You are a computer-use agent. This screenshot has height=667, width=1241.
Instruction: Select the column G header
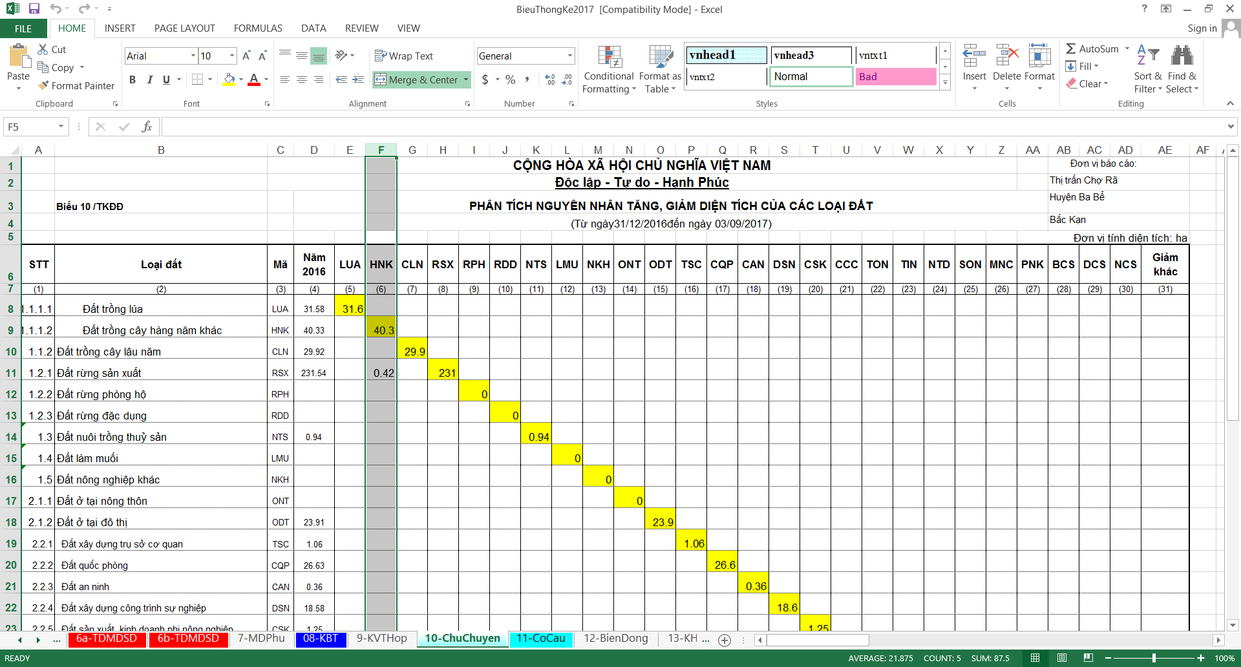click(412, 150)
